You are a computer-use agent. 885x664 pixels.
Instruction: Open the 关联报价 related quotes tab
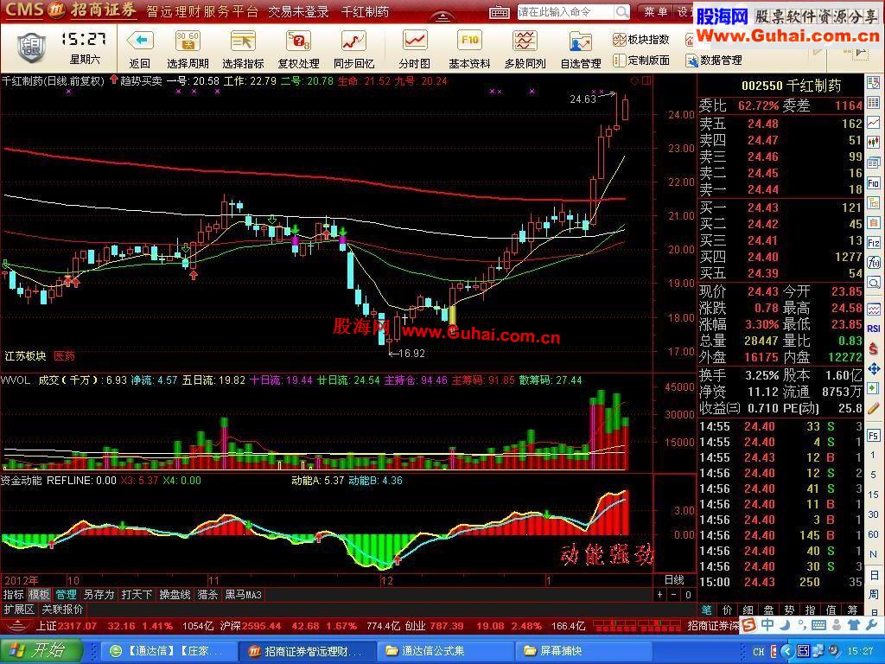[62, 610]
